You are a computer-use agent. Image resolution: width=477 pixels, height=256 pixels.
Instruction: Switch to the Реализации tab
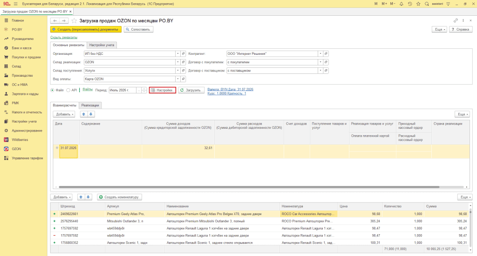coord(90,105)
